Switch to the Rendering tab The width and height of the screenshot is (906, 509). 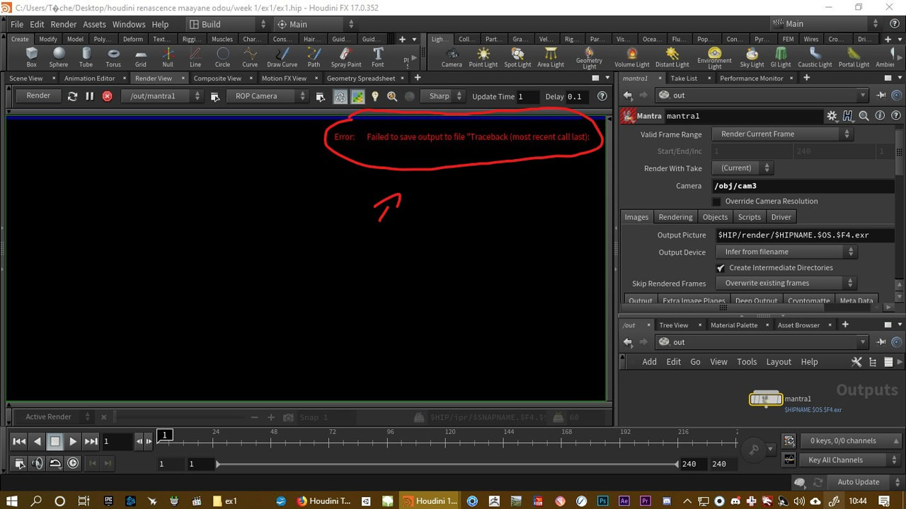point(675,216)
